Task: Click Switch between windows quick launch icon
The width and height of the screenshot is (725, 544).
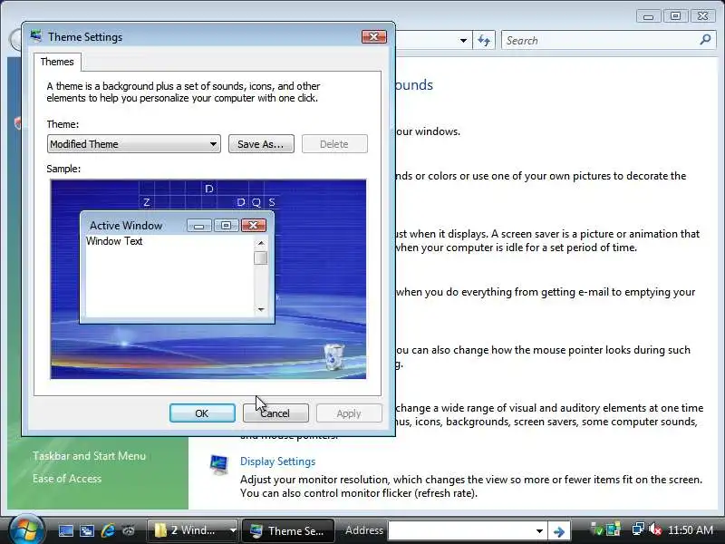Action: 86,530
